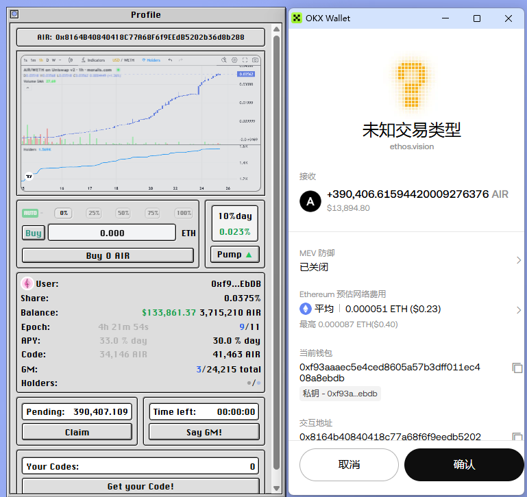Click user address 0xf9...EbDB
Viewport: 527px width, 497px height.
pos(236,284)
